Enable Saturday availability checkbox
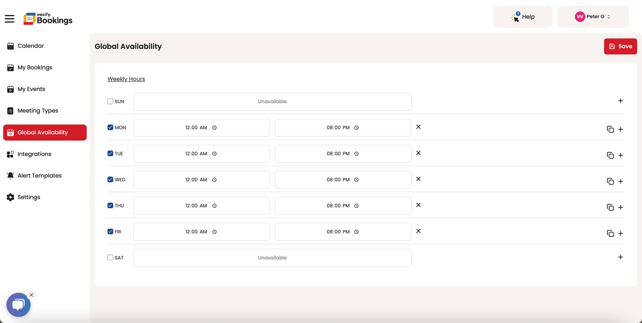642x323 pixels. point(110,257)
